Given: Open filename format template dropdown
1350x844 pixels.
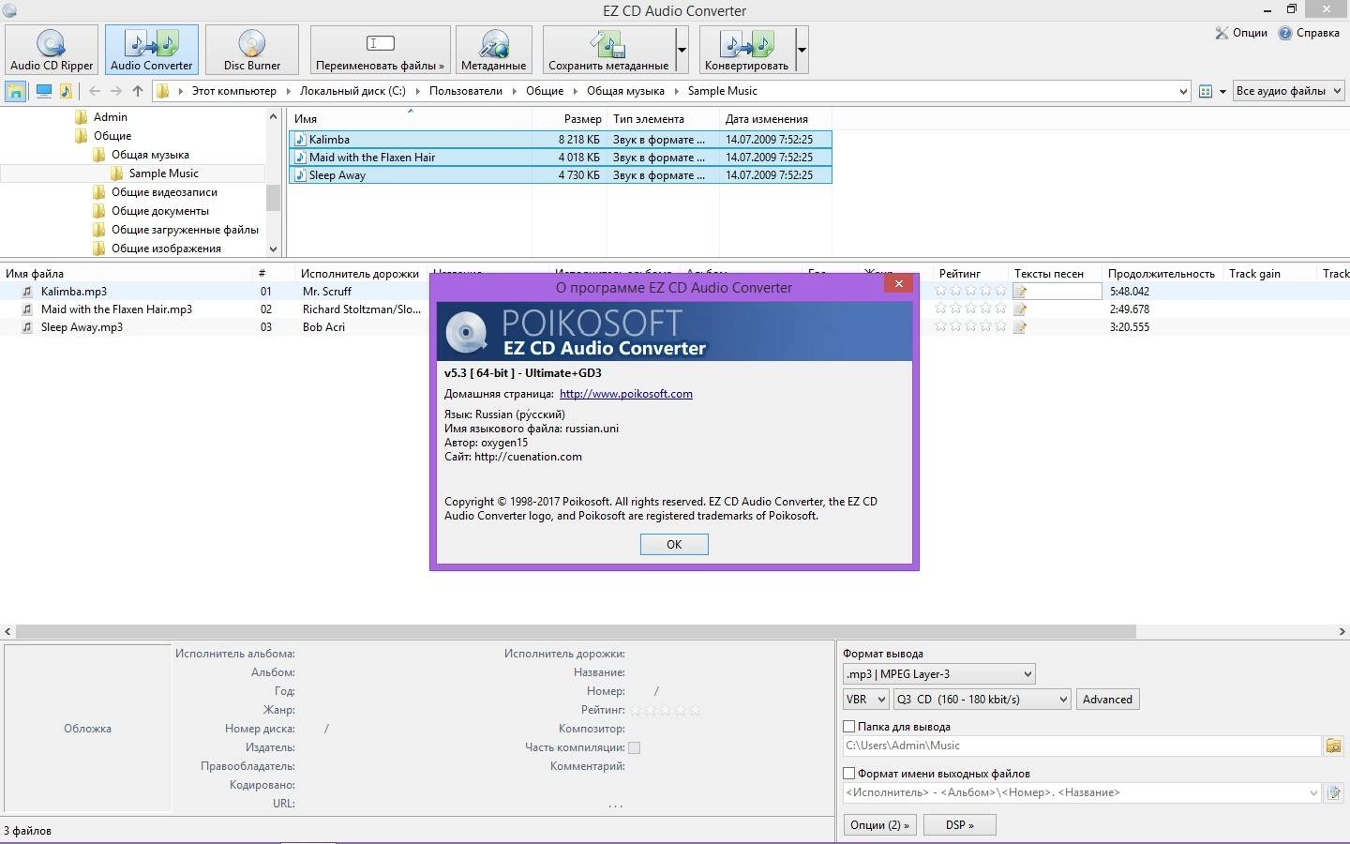Looking at the screenshot, I should [1312, 793].
